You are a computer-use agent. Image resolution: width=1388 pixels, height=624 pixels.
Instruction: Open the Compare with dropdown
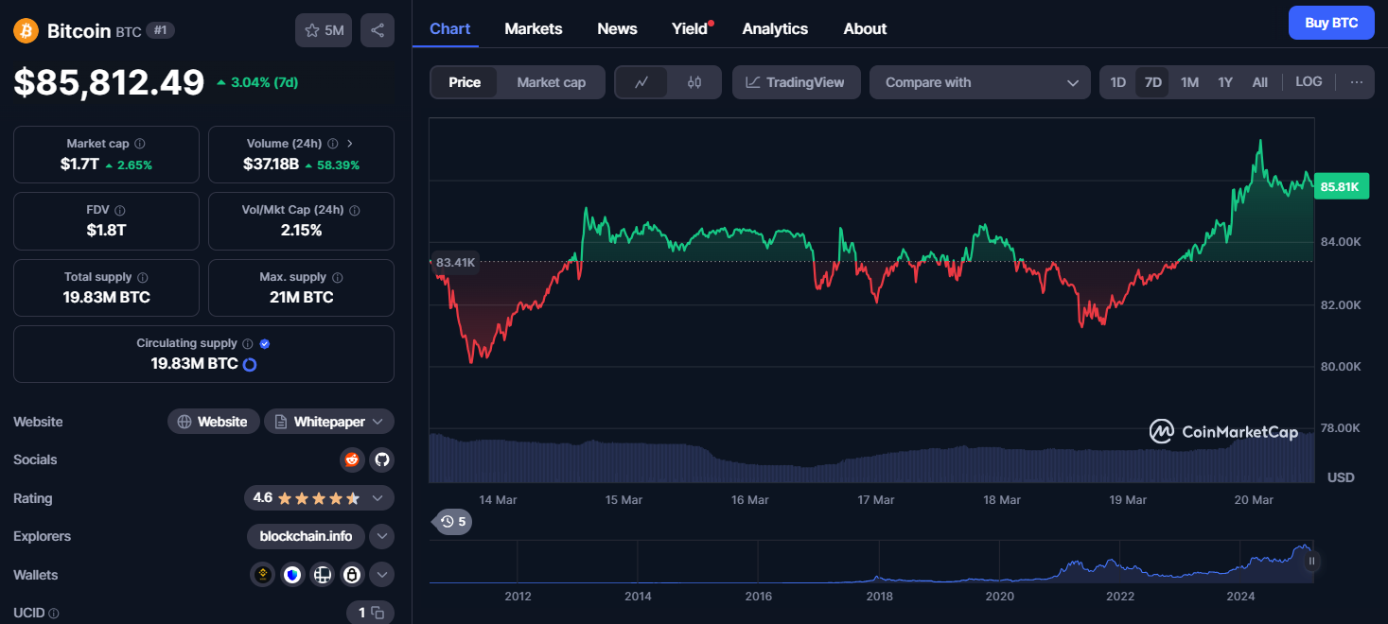pos(979,82)
